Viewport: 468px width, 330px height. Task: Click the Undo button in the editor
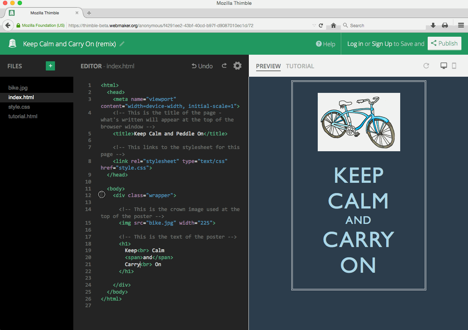(202, 66)
